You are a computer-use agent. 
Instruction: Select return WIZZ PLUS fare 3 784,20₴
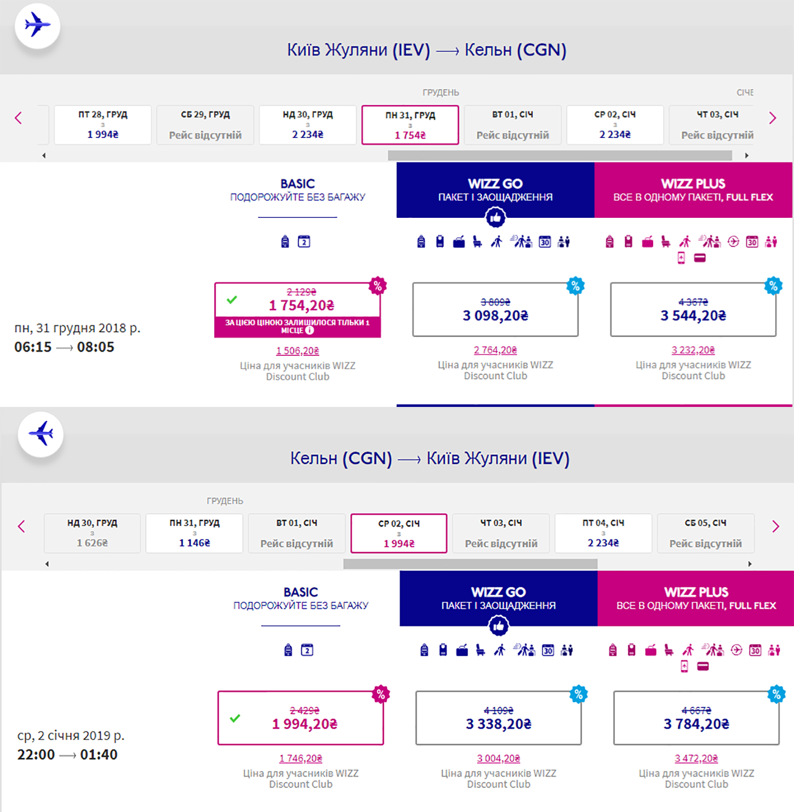click(696, 717)
